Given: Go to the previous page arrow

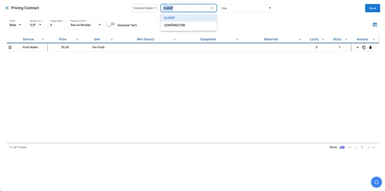Looking at the screenshot, I should [355, 147].
